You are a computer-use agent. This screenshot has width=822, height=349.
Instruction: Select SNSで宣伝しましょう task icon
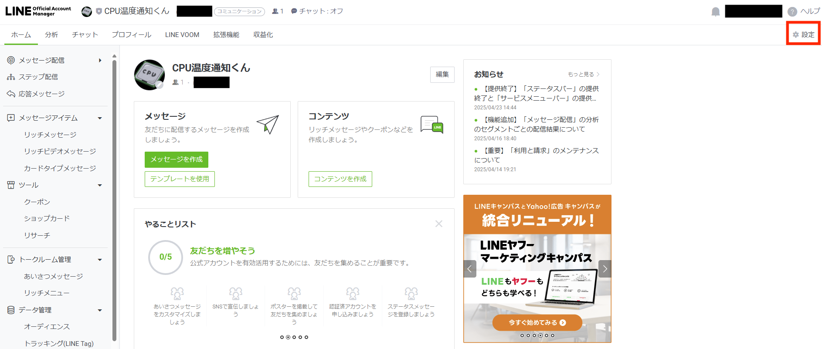coord(235,293)
